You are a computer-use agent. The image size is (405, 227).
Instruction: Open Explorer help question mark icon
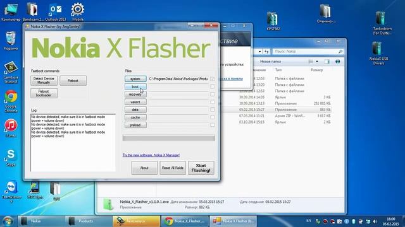(337, 62)
